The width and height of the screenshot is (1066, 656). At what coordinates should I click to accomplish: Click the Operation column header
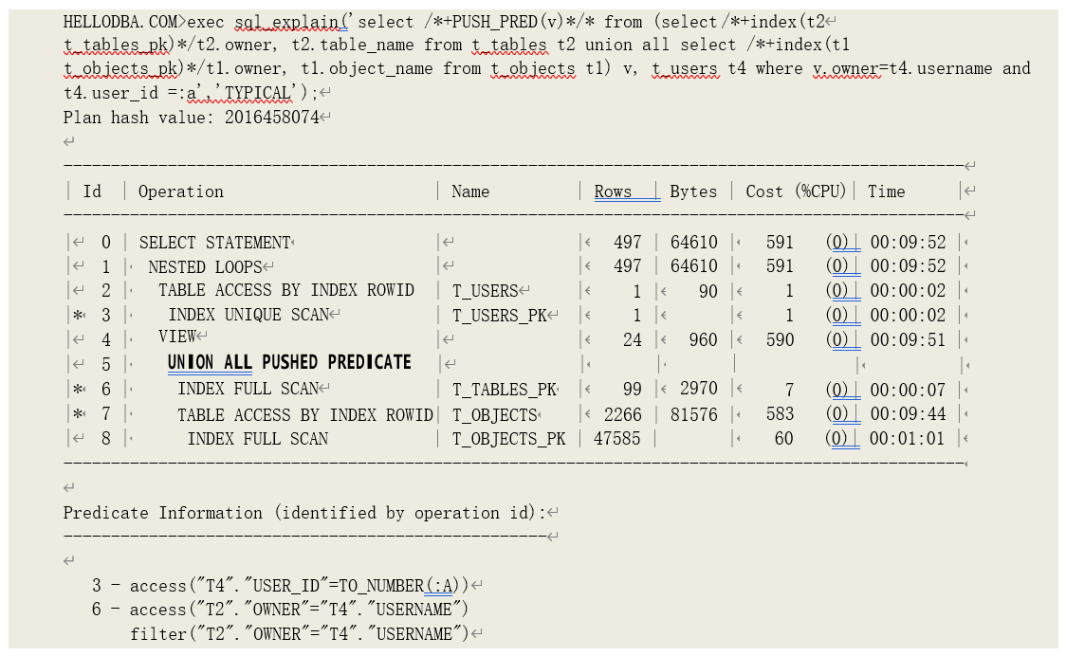coord(181,191)
